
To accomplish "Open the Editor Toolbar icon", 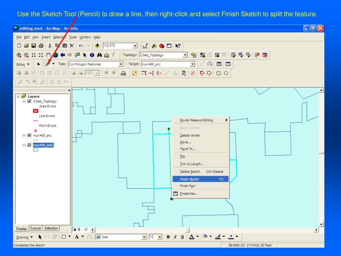I will (145, 46).
